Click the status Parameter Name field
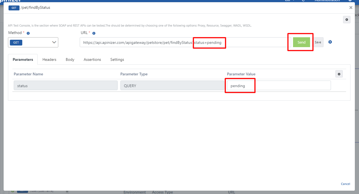This screenshot has height=194, width=359. tap(65, 86)
